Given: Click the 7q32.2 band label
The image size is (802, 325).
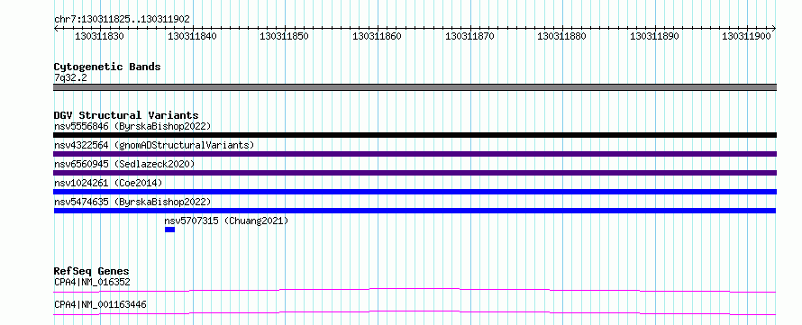Looking at the screenshot, I should point(70,78).
